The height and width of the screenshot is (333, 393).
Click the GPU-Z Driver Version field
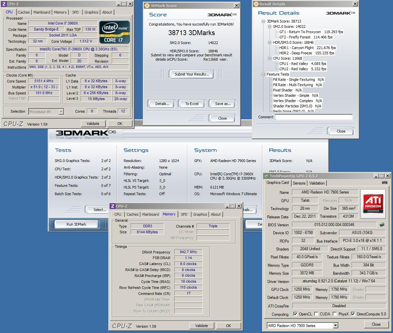pos(339,281)
